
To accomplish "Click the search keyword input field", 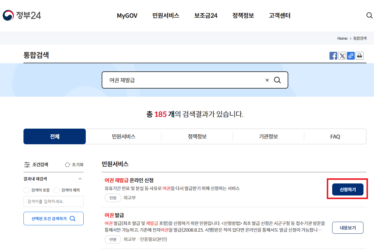I will click(x=53, y=201).
